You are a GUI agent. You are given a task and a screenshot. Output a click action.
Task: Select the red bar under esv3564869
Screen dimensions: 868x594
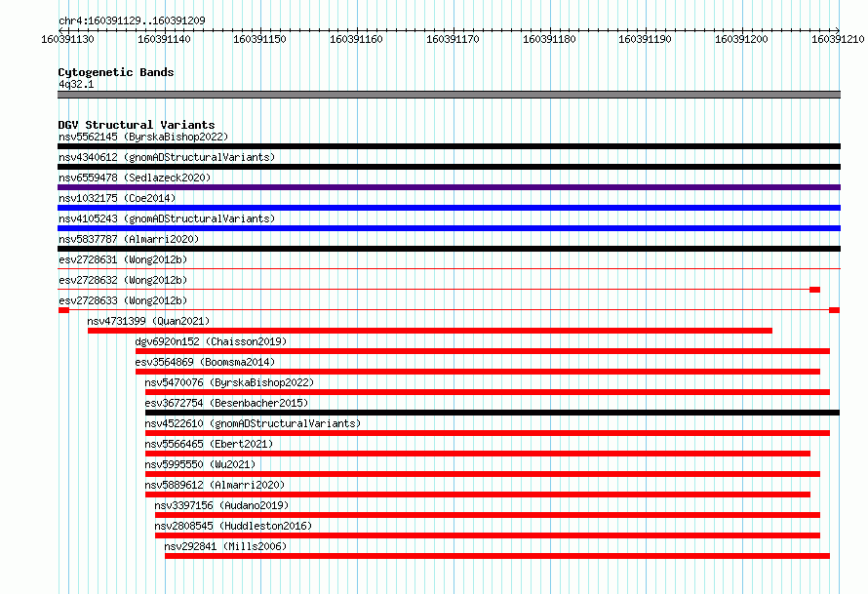478,372
